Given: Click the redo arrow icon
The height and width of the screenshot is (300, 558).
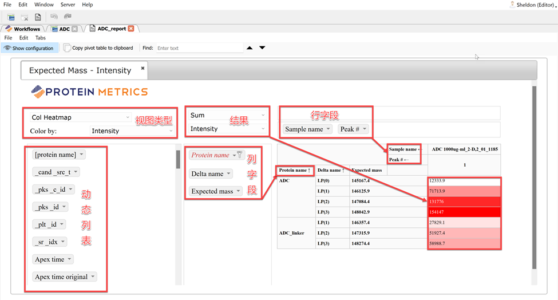Looking at the screenshot, I should 68,17.
